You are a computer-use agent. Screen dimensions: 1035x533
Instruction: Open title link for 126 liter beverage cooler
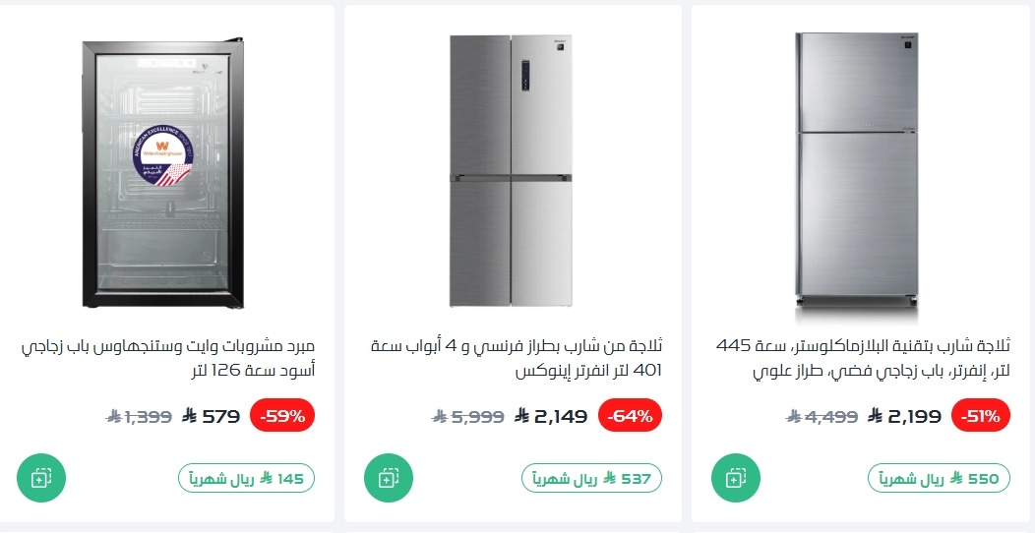click(168, 359)
